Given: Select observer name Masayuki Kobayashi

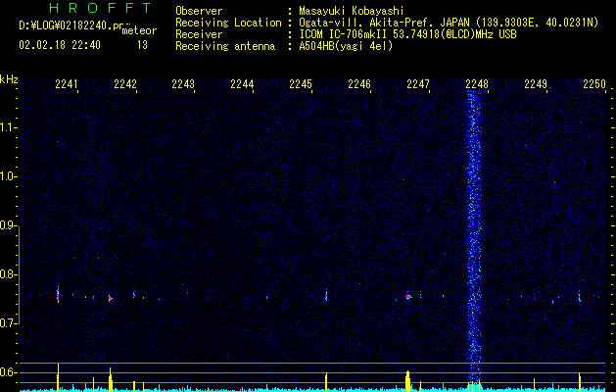Looking at the screenshot, I should pyautogui.click(x=352, y=11).
